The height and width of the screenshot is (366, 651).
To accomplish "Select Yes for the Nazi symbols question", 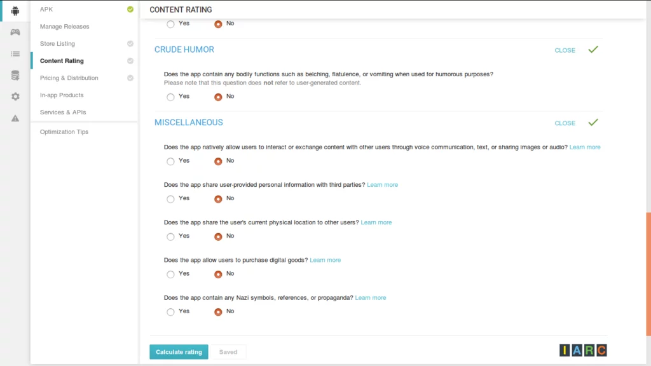I will [x=170, y=311].
